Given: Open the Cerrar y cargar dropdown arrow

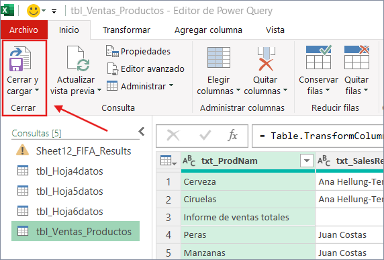Looking at the screenshot, I should coord(37,90).
